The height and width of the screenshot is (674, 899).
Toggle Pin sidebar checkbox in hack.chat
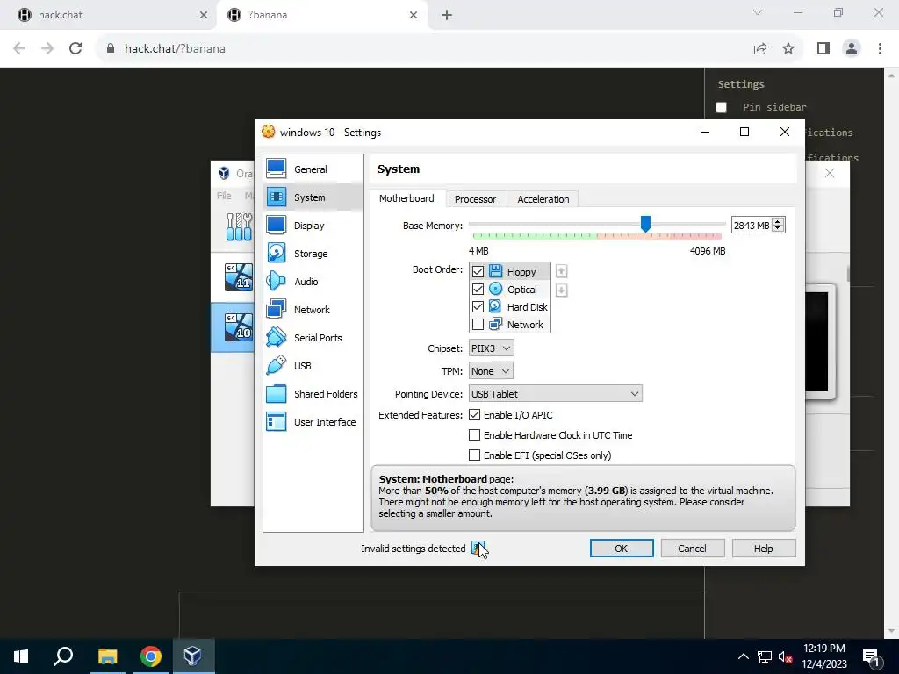coord(722,107)
